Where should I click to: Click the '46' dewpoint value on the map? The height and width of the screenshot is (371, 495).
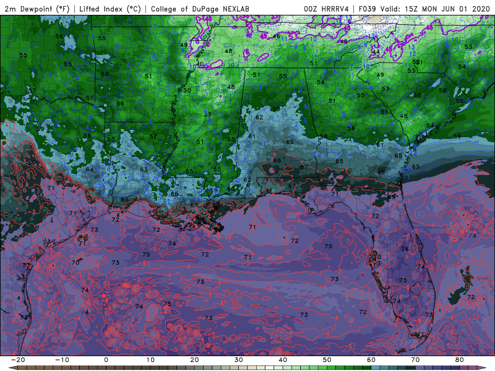click(x=276, y=36)
